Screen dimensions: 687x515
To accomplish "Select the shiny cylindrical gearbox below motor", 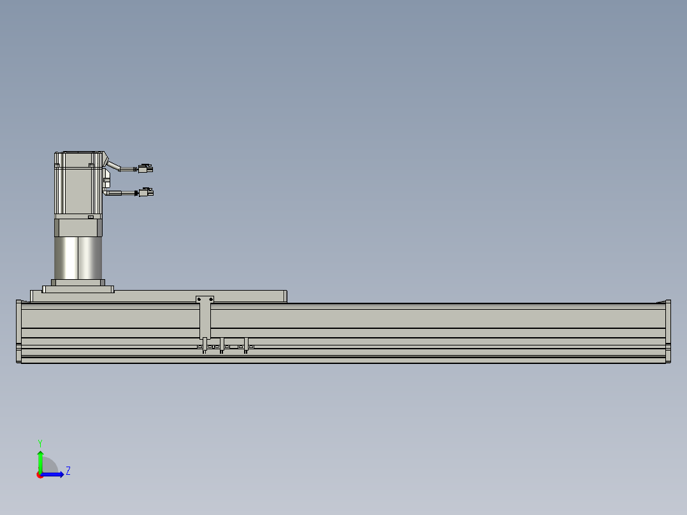I will 78,257.
